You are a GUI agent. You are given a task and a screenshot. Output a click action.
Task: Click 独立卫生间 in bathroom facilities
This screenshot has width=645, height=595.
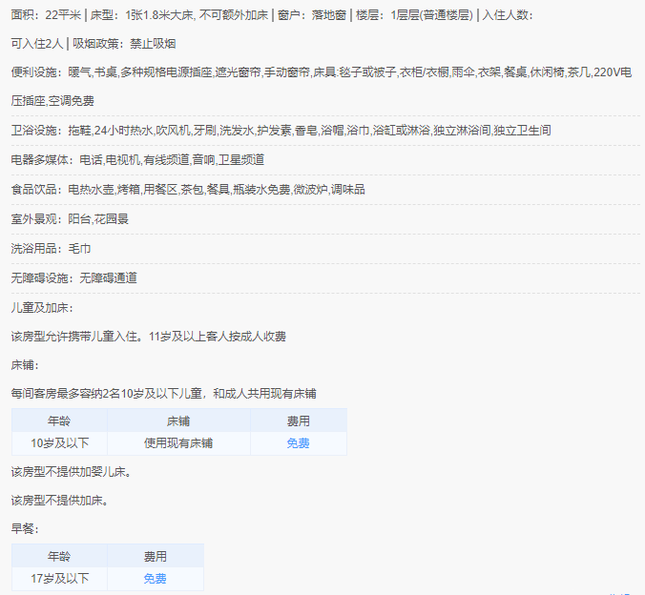point(522,131)
